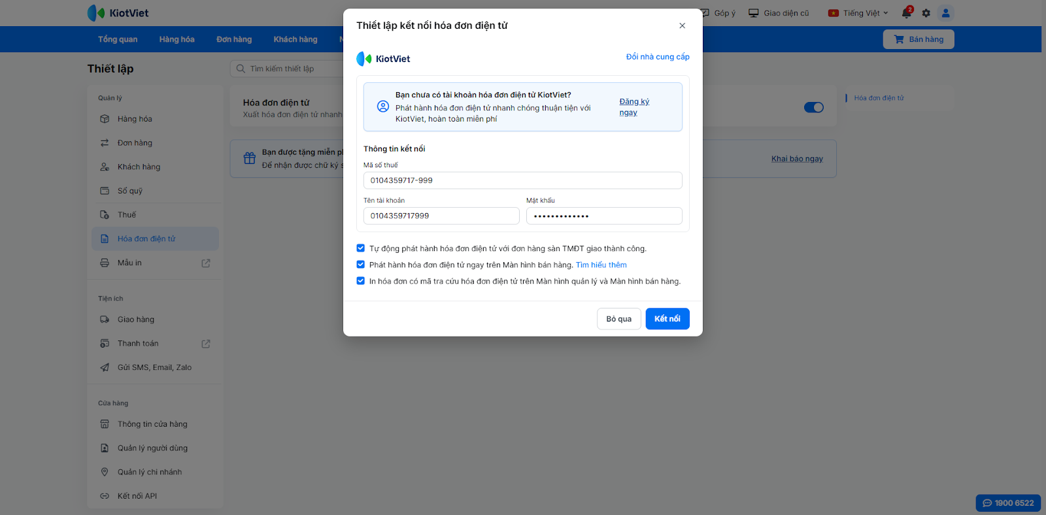
Task: Open the Hàng hóa top menu
Action: point(177,39)
